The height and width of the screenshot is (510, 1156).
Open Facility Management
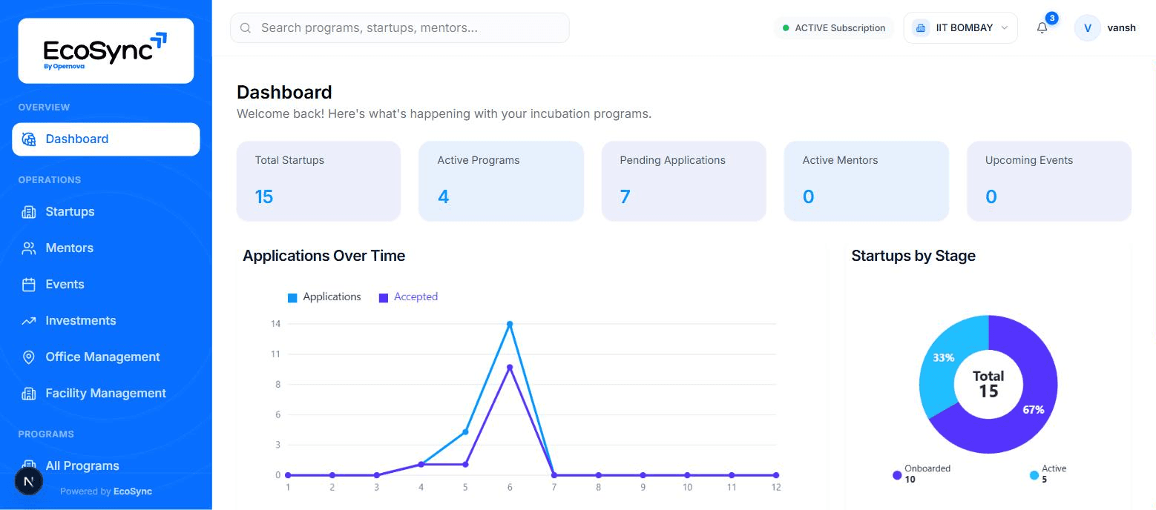106,394
